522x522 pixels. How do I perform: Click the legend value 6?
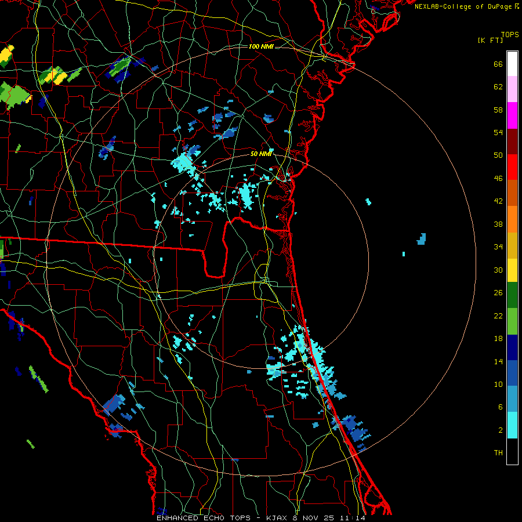501,407
